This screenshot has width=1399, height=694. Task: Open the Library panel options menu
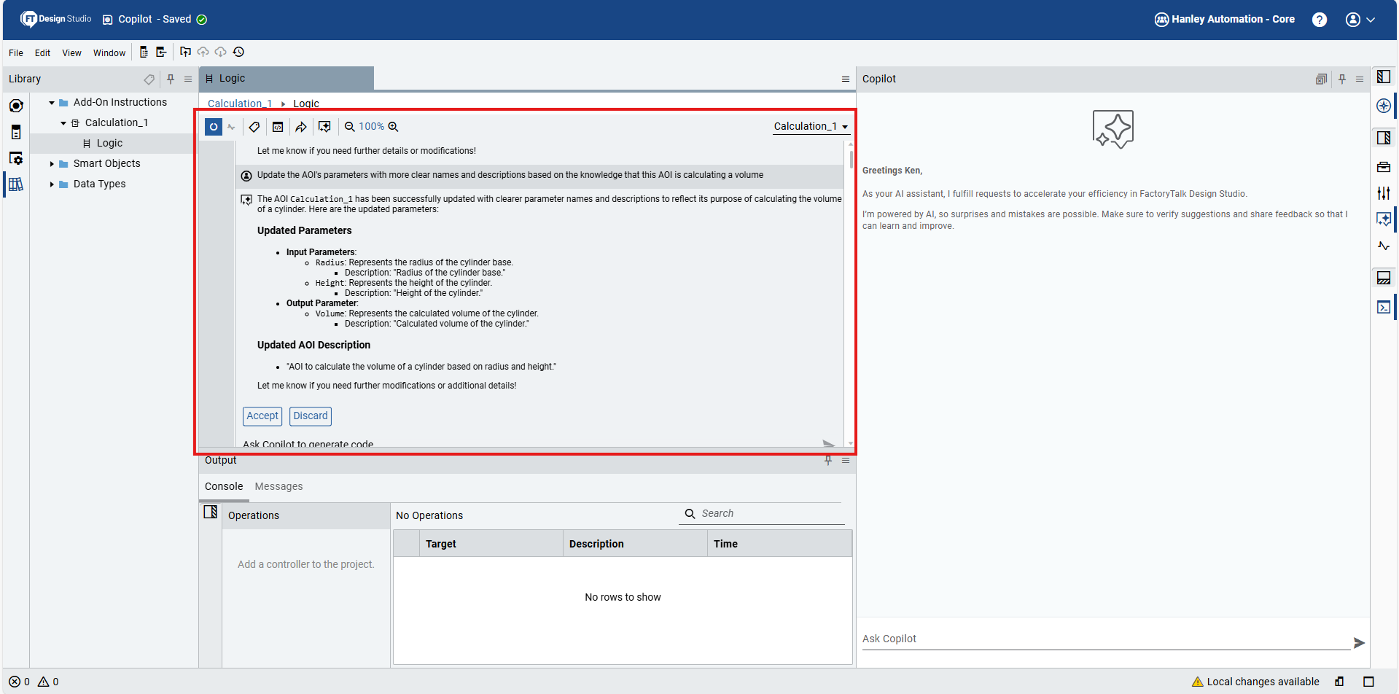point(188,79)
